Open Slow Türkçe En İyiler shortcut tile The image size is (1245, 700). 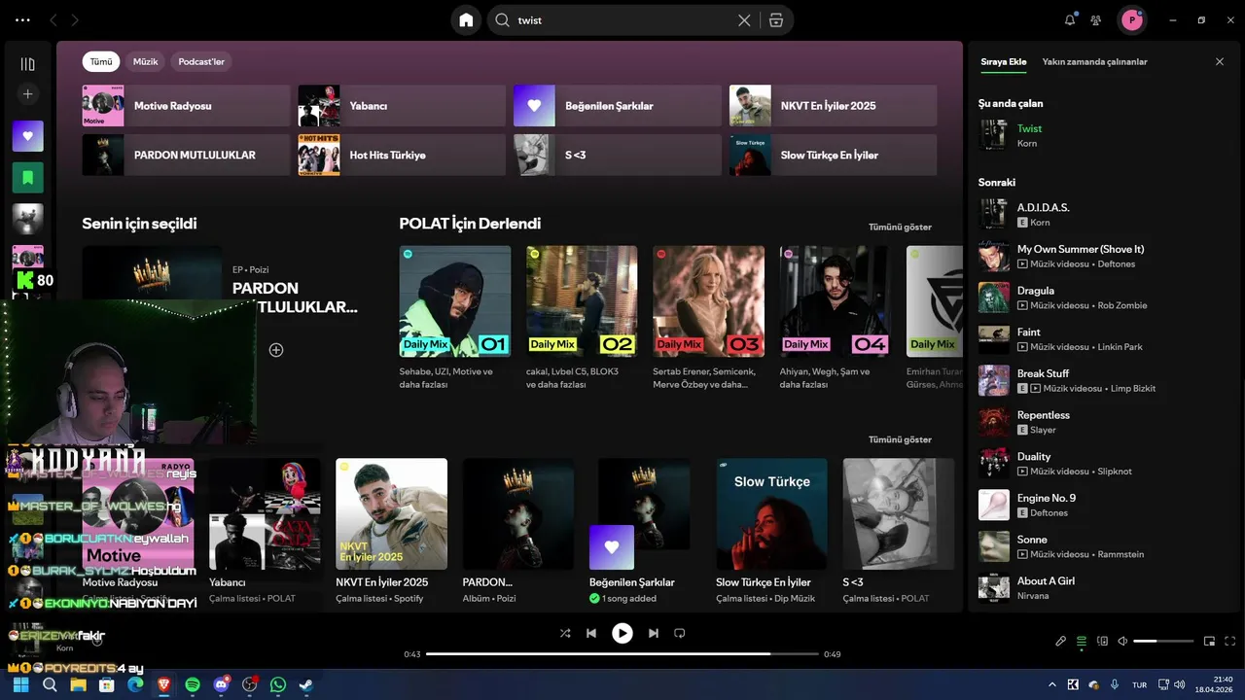point(834,155)
